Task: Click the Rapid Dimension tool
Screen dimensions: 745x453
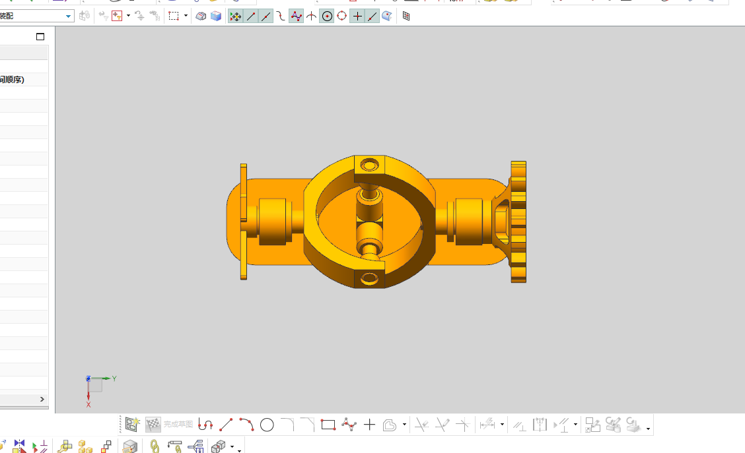Action: point(487,425)
